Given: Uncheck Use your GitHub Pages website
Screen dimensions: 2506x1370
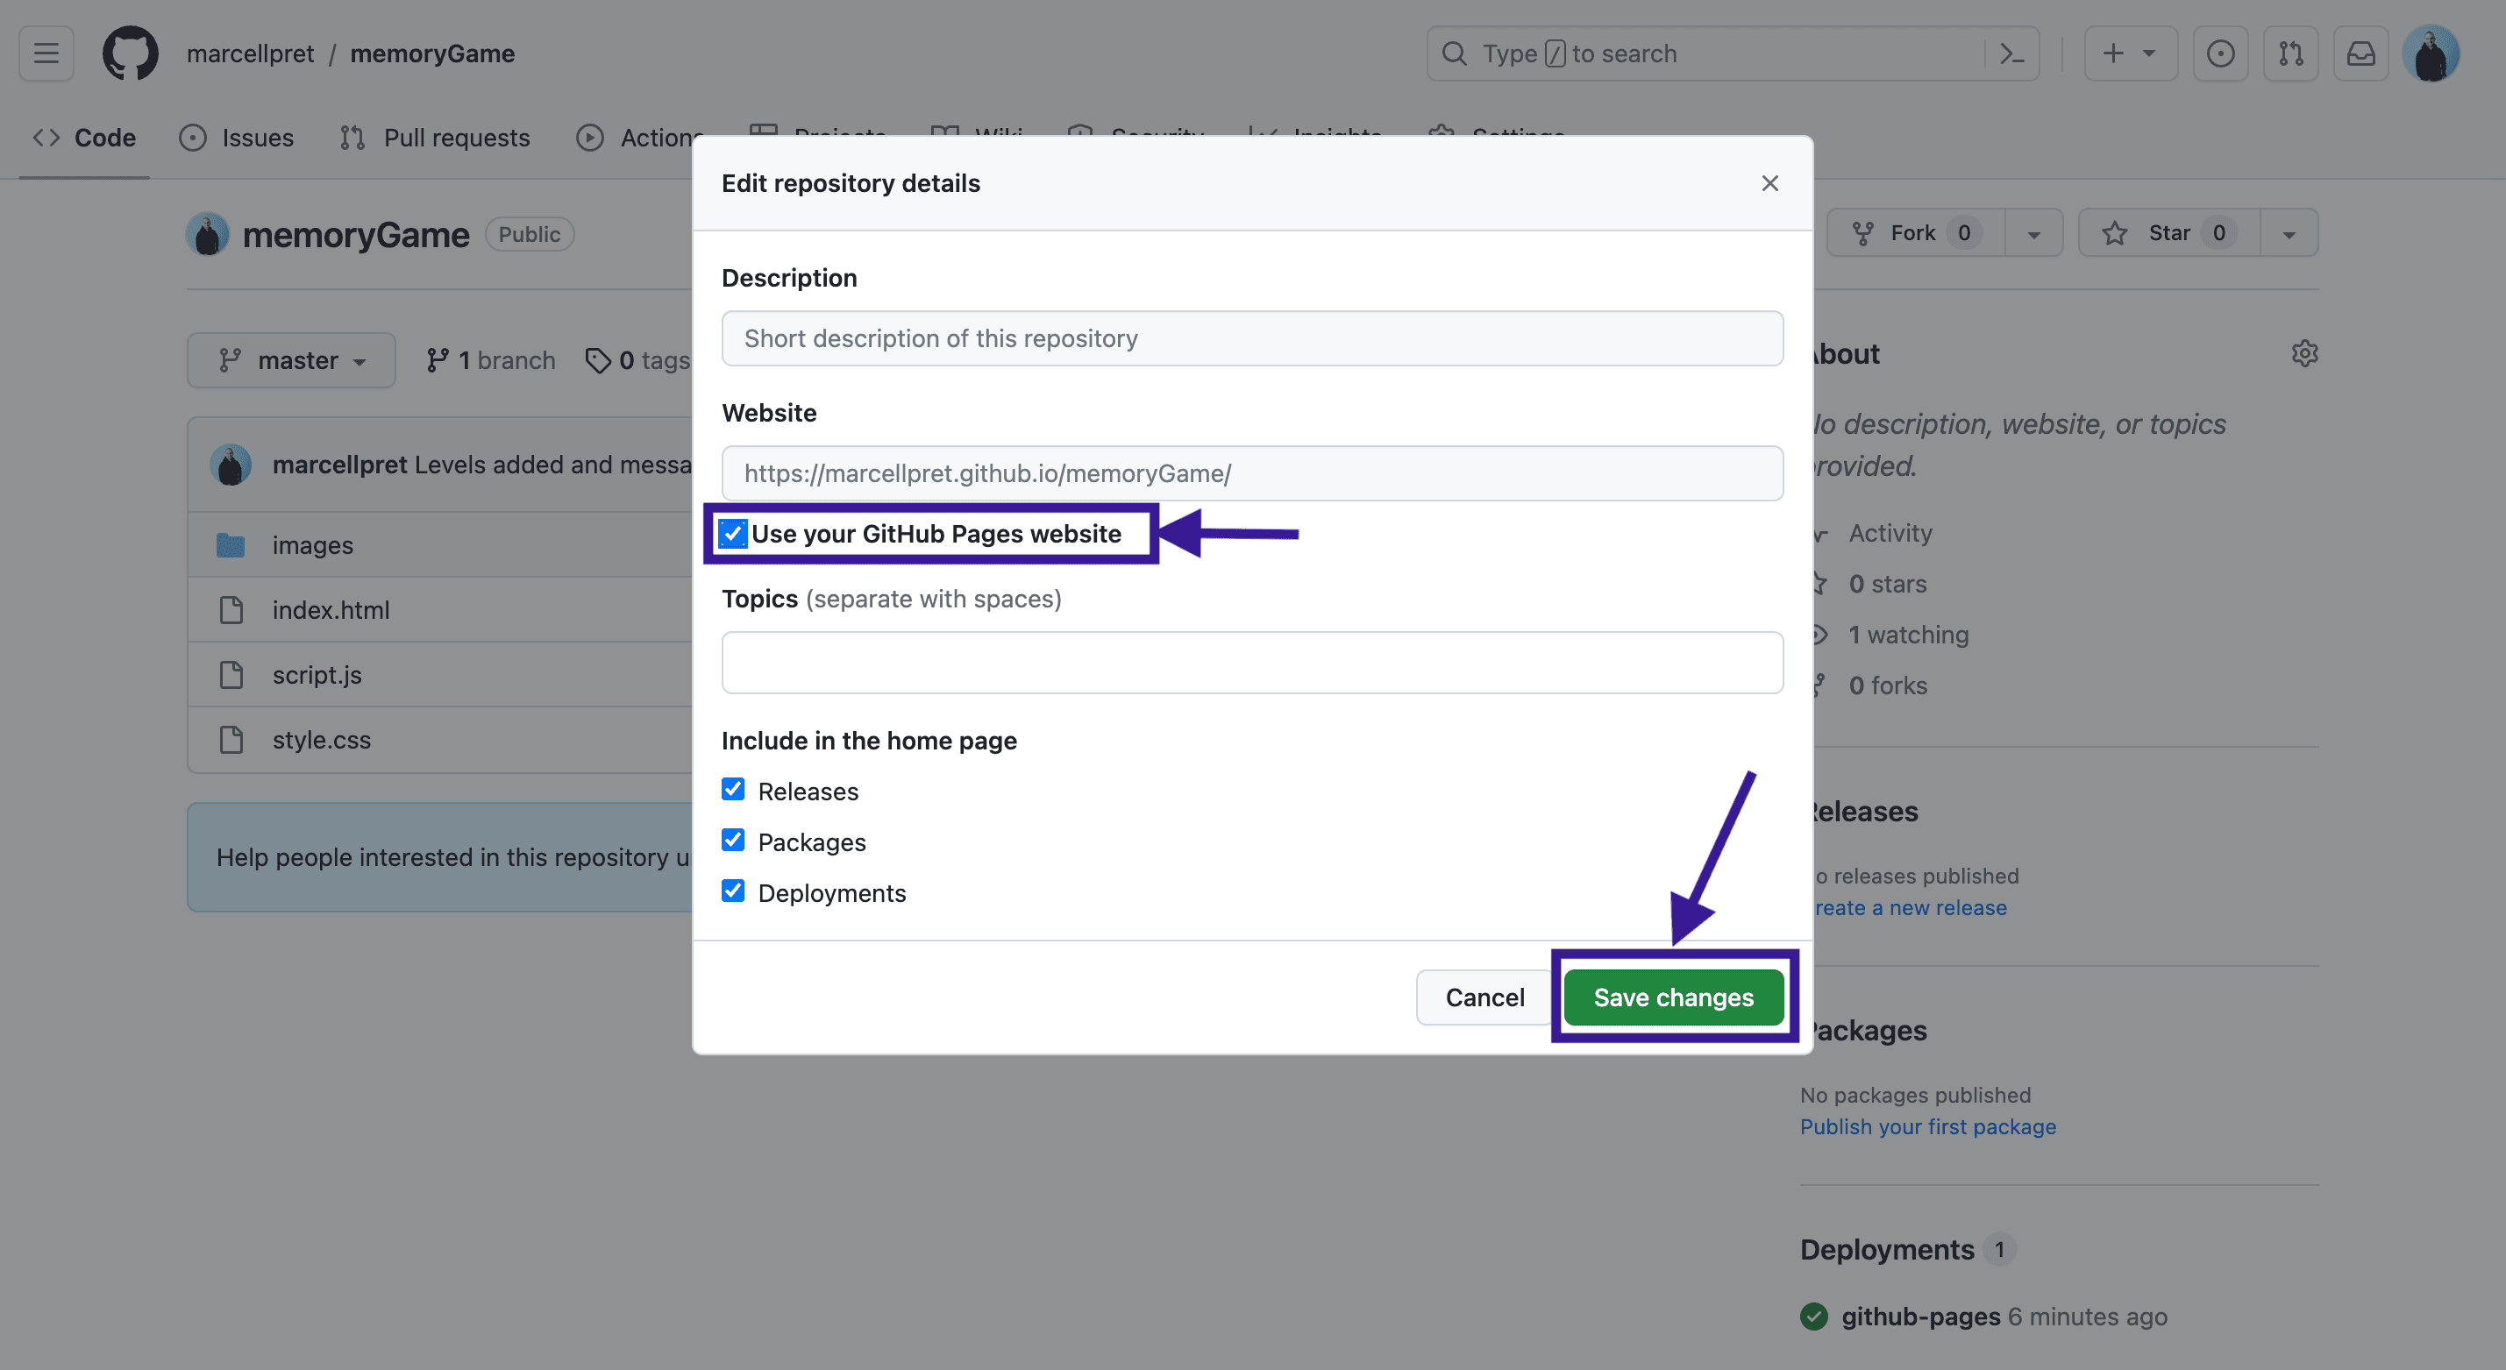Looking at the screenshot, I should [732, 533].
